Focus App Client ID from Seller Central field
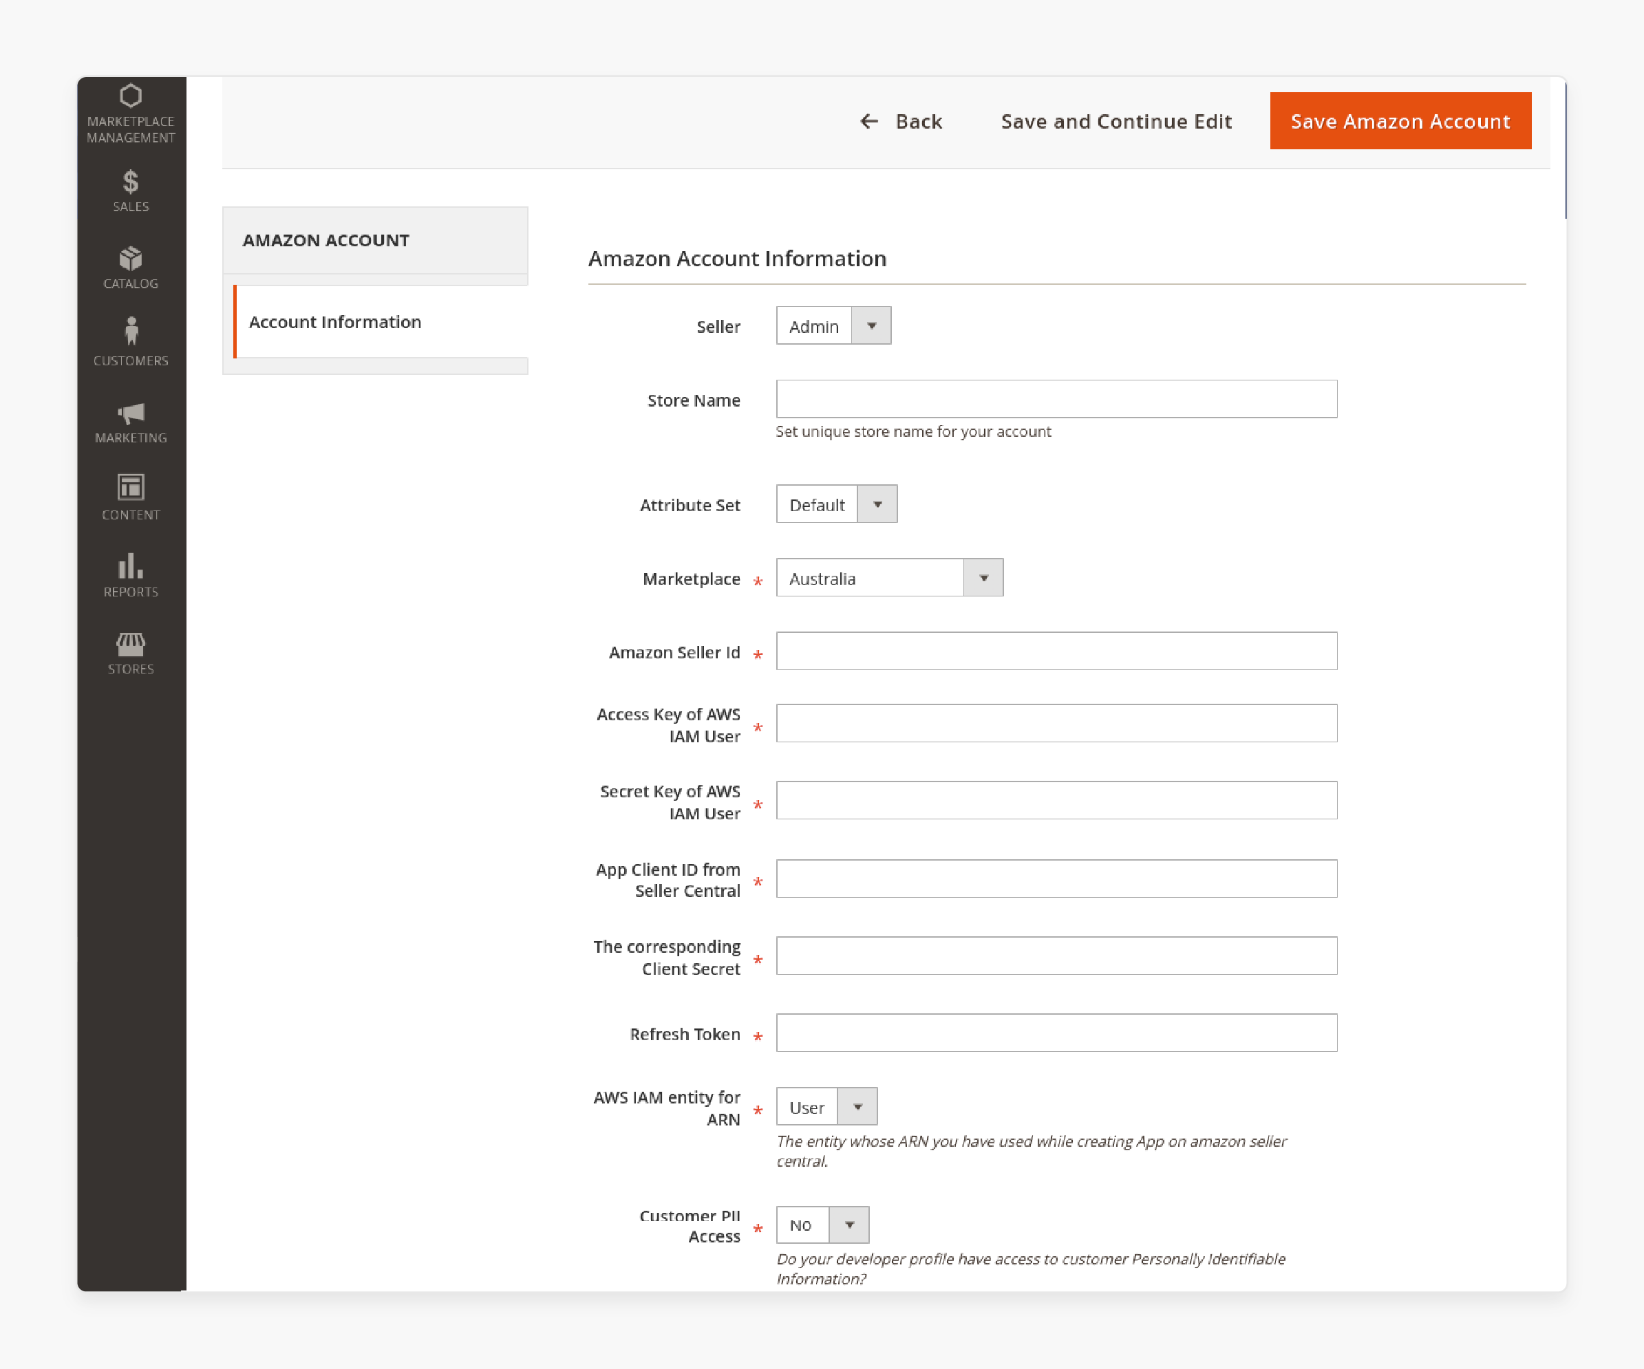Image resolution: width=1644 pixels, height=1369 pixels. [1057, 878]
